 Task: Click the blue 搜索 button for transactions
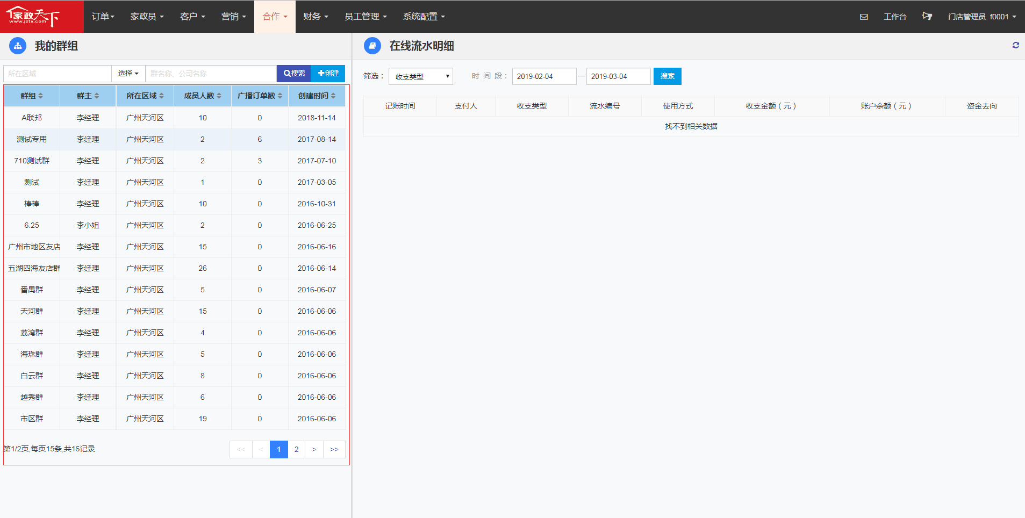point(668,76)
